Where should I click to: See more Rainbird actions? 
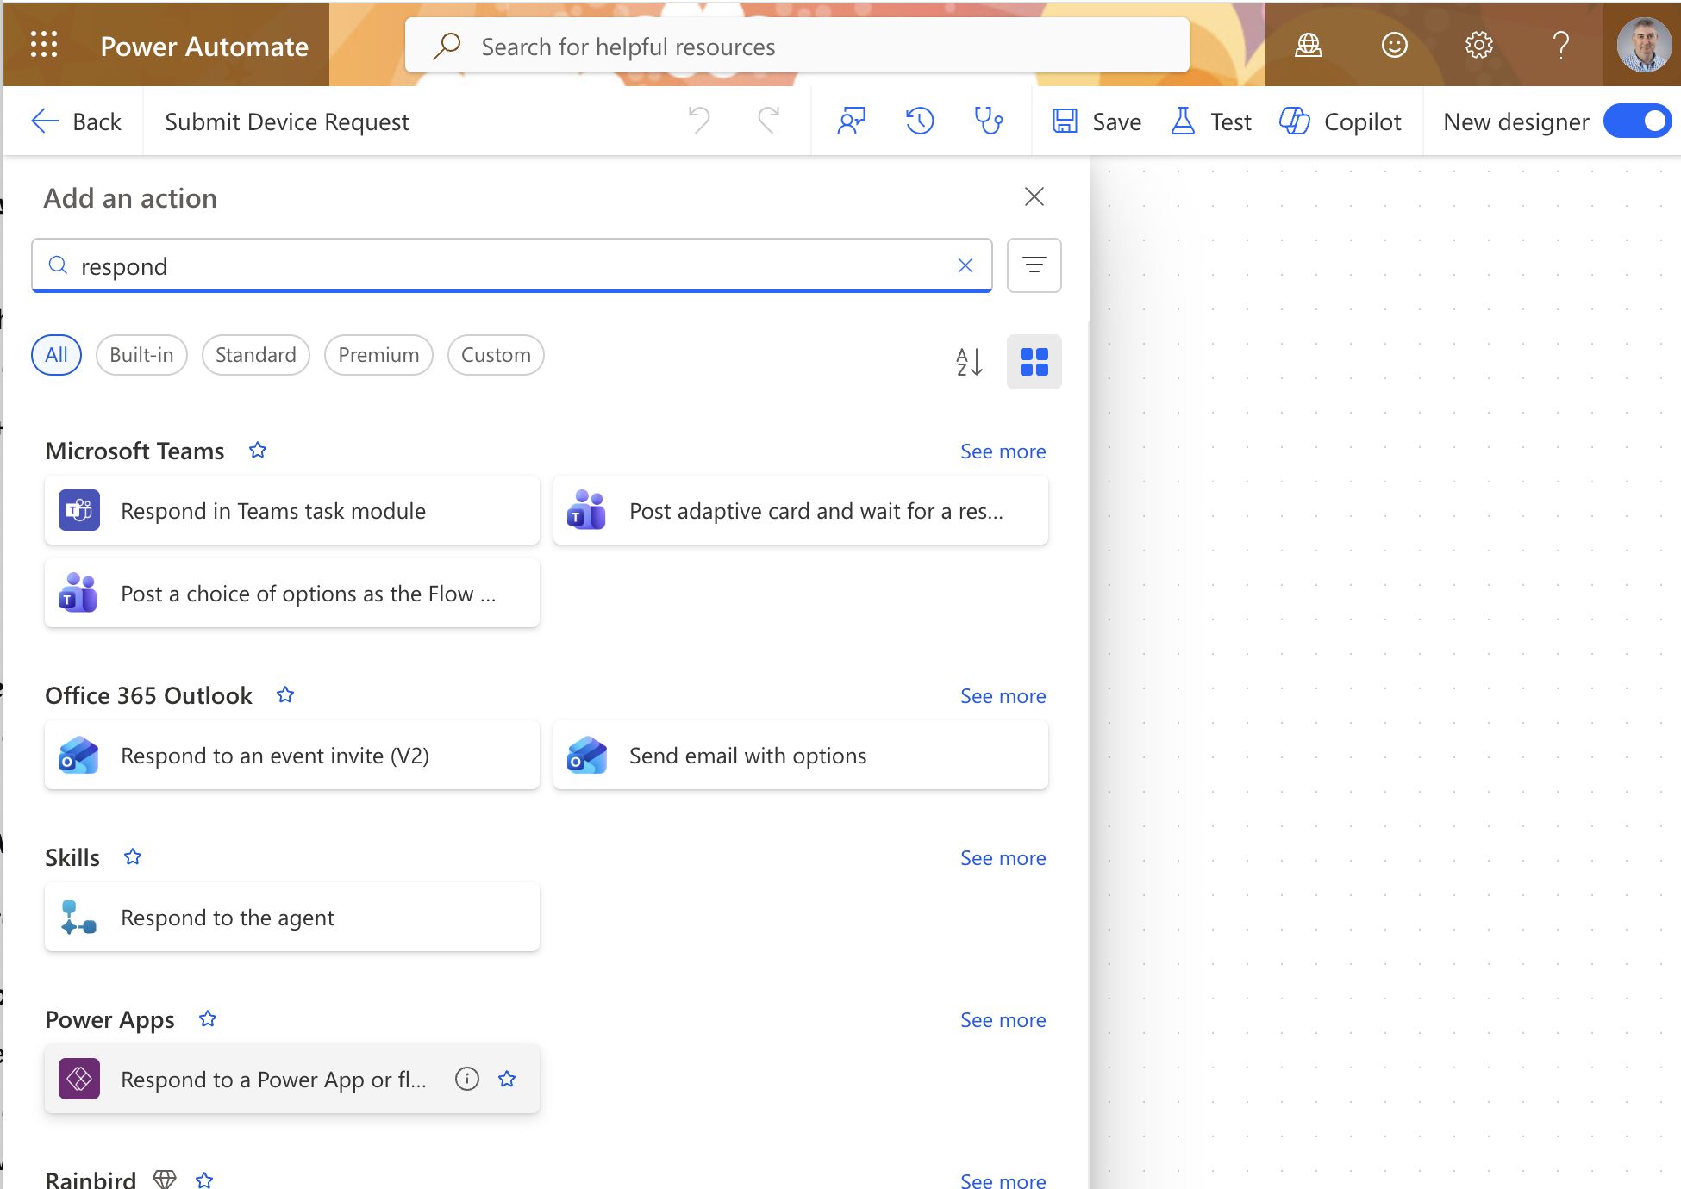tap(1003, 1180)
